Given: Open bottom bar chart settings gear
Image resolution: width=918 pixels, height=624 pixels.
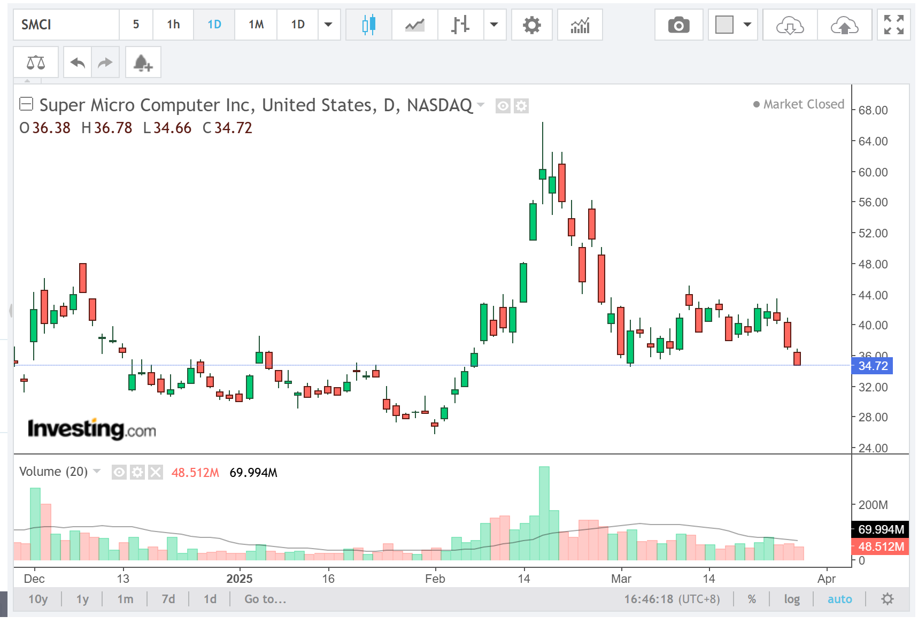Looking at the screenshot, I should (887, 599).
